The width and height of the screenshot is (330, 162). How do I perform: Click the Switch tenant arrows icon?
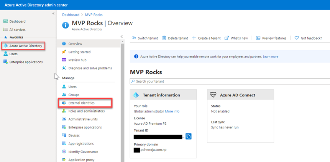point(134,38)
